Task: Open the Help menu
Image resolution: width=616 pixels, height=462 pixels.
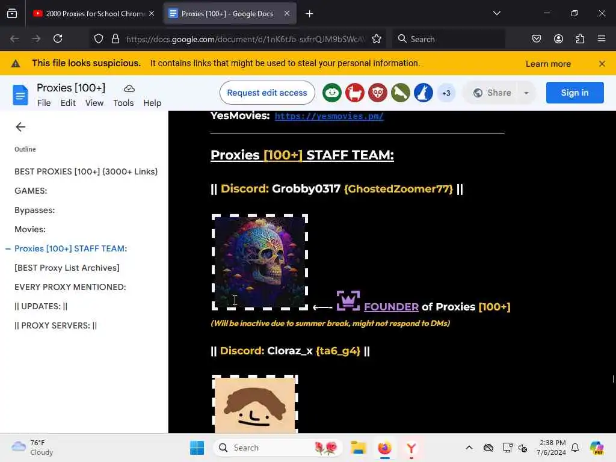Action: [152, 103]
